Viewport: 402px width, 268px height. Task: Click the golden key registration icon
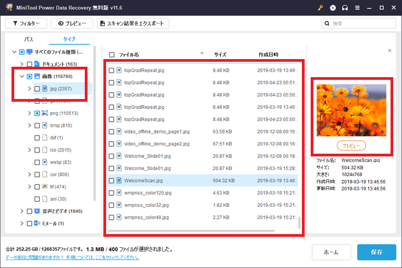pos(321,8)
